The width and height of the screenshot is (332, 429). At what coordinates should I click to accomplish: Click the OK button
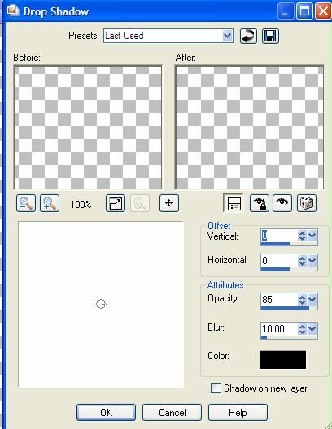point(106,412)
